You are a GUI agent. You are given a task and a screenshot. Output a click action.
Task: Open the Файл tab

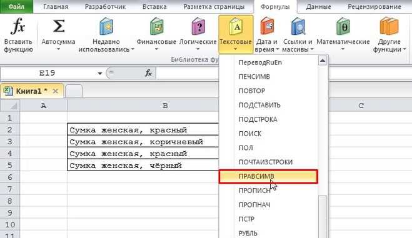pyautogui.click(x=16, y=6)
